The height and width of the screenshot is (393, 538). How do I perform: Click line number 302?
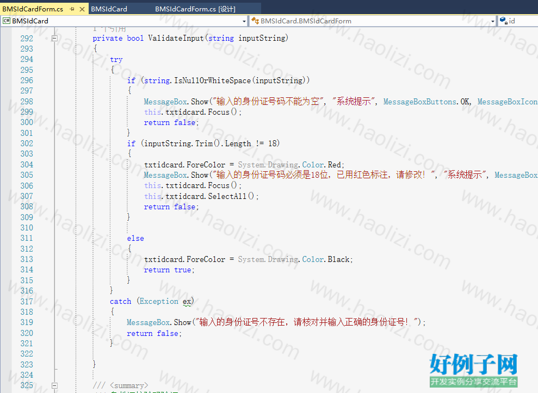pyautogui.click(x=27, y=144)
